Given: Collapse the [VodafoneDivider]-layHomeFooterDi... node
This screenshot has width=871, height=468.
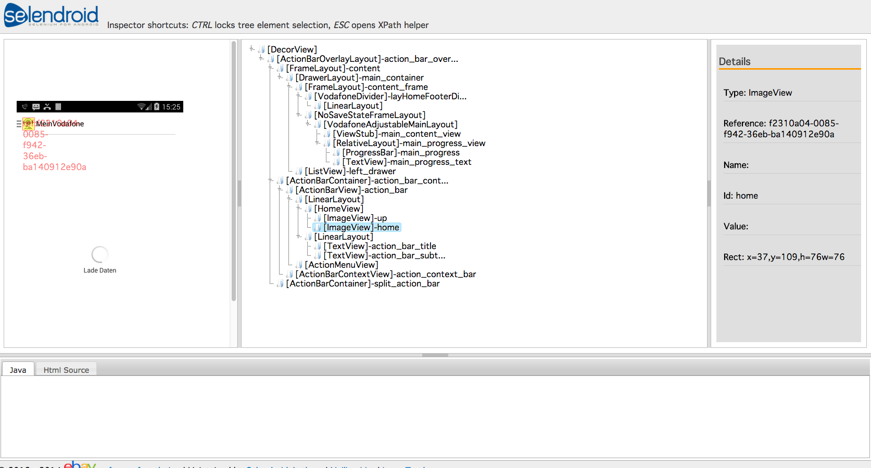Looking at the screenshot, I should click(x=299, y=95).
